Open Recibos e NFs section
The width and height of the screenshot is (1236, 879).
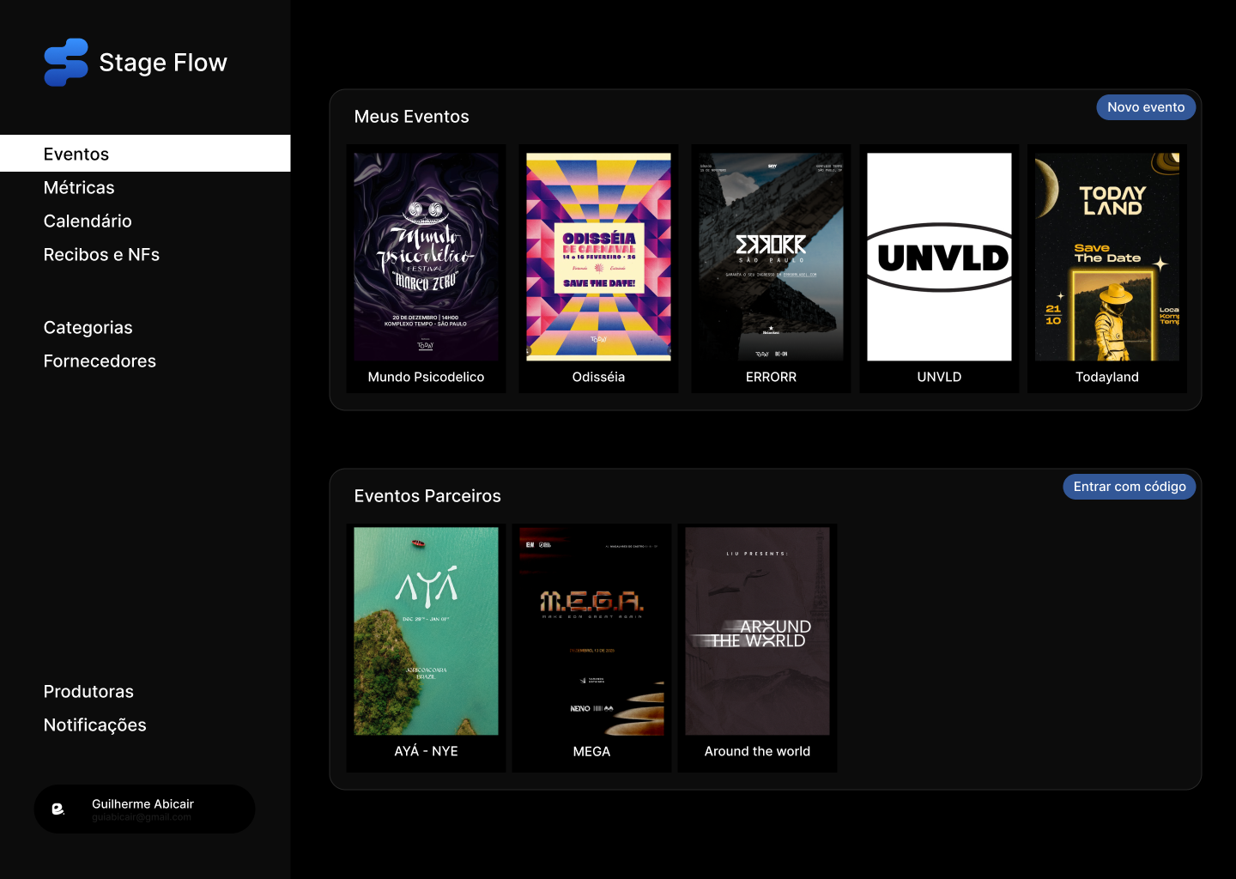[101, 255]
